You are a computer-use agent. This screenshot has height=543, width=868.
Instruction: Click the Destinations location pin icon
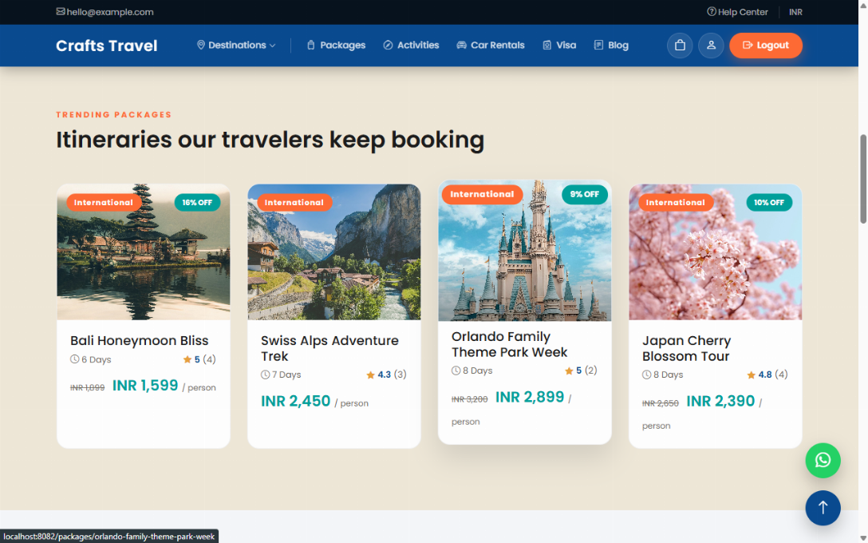201,45
